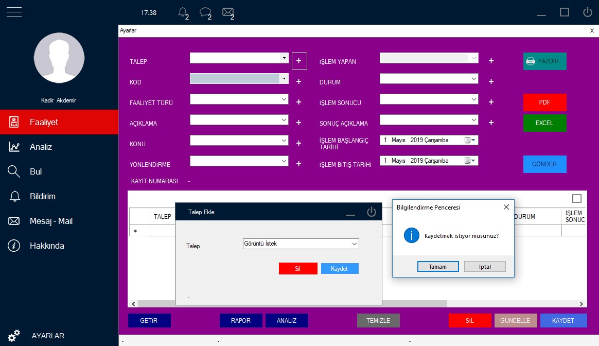Click the plus button next to TALEP
The width and height of the screenshot is (599, 346).
(x=299, y=61)
